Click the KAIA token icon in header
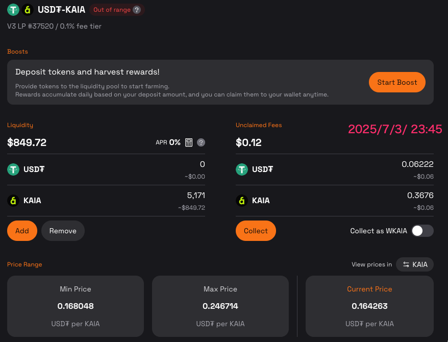 28,10
